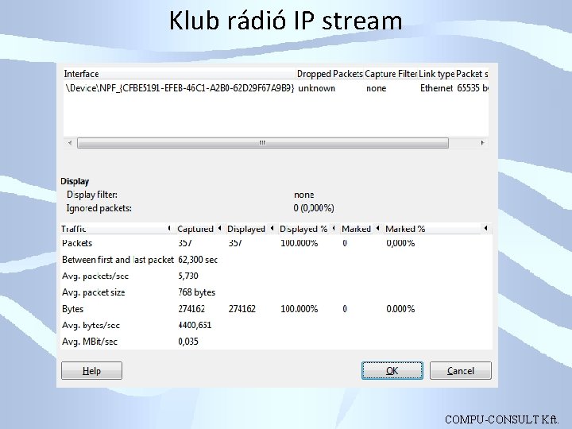The image size is (572, 429).
Task: Click the 62,300 sec value
Action: click(198, 260)
